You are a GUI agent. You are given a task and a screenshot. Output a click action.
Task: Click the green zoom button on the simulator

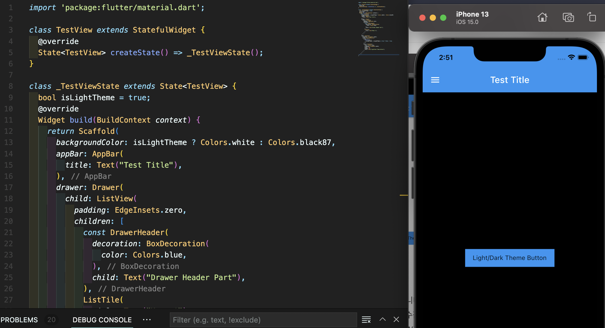(x=443, y=18)
